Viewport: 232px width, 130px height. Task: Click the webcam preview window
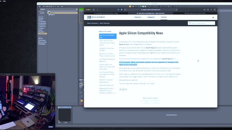pos(28,101)
